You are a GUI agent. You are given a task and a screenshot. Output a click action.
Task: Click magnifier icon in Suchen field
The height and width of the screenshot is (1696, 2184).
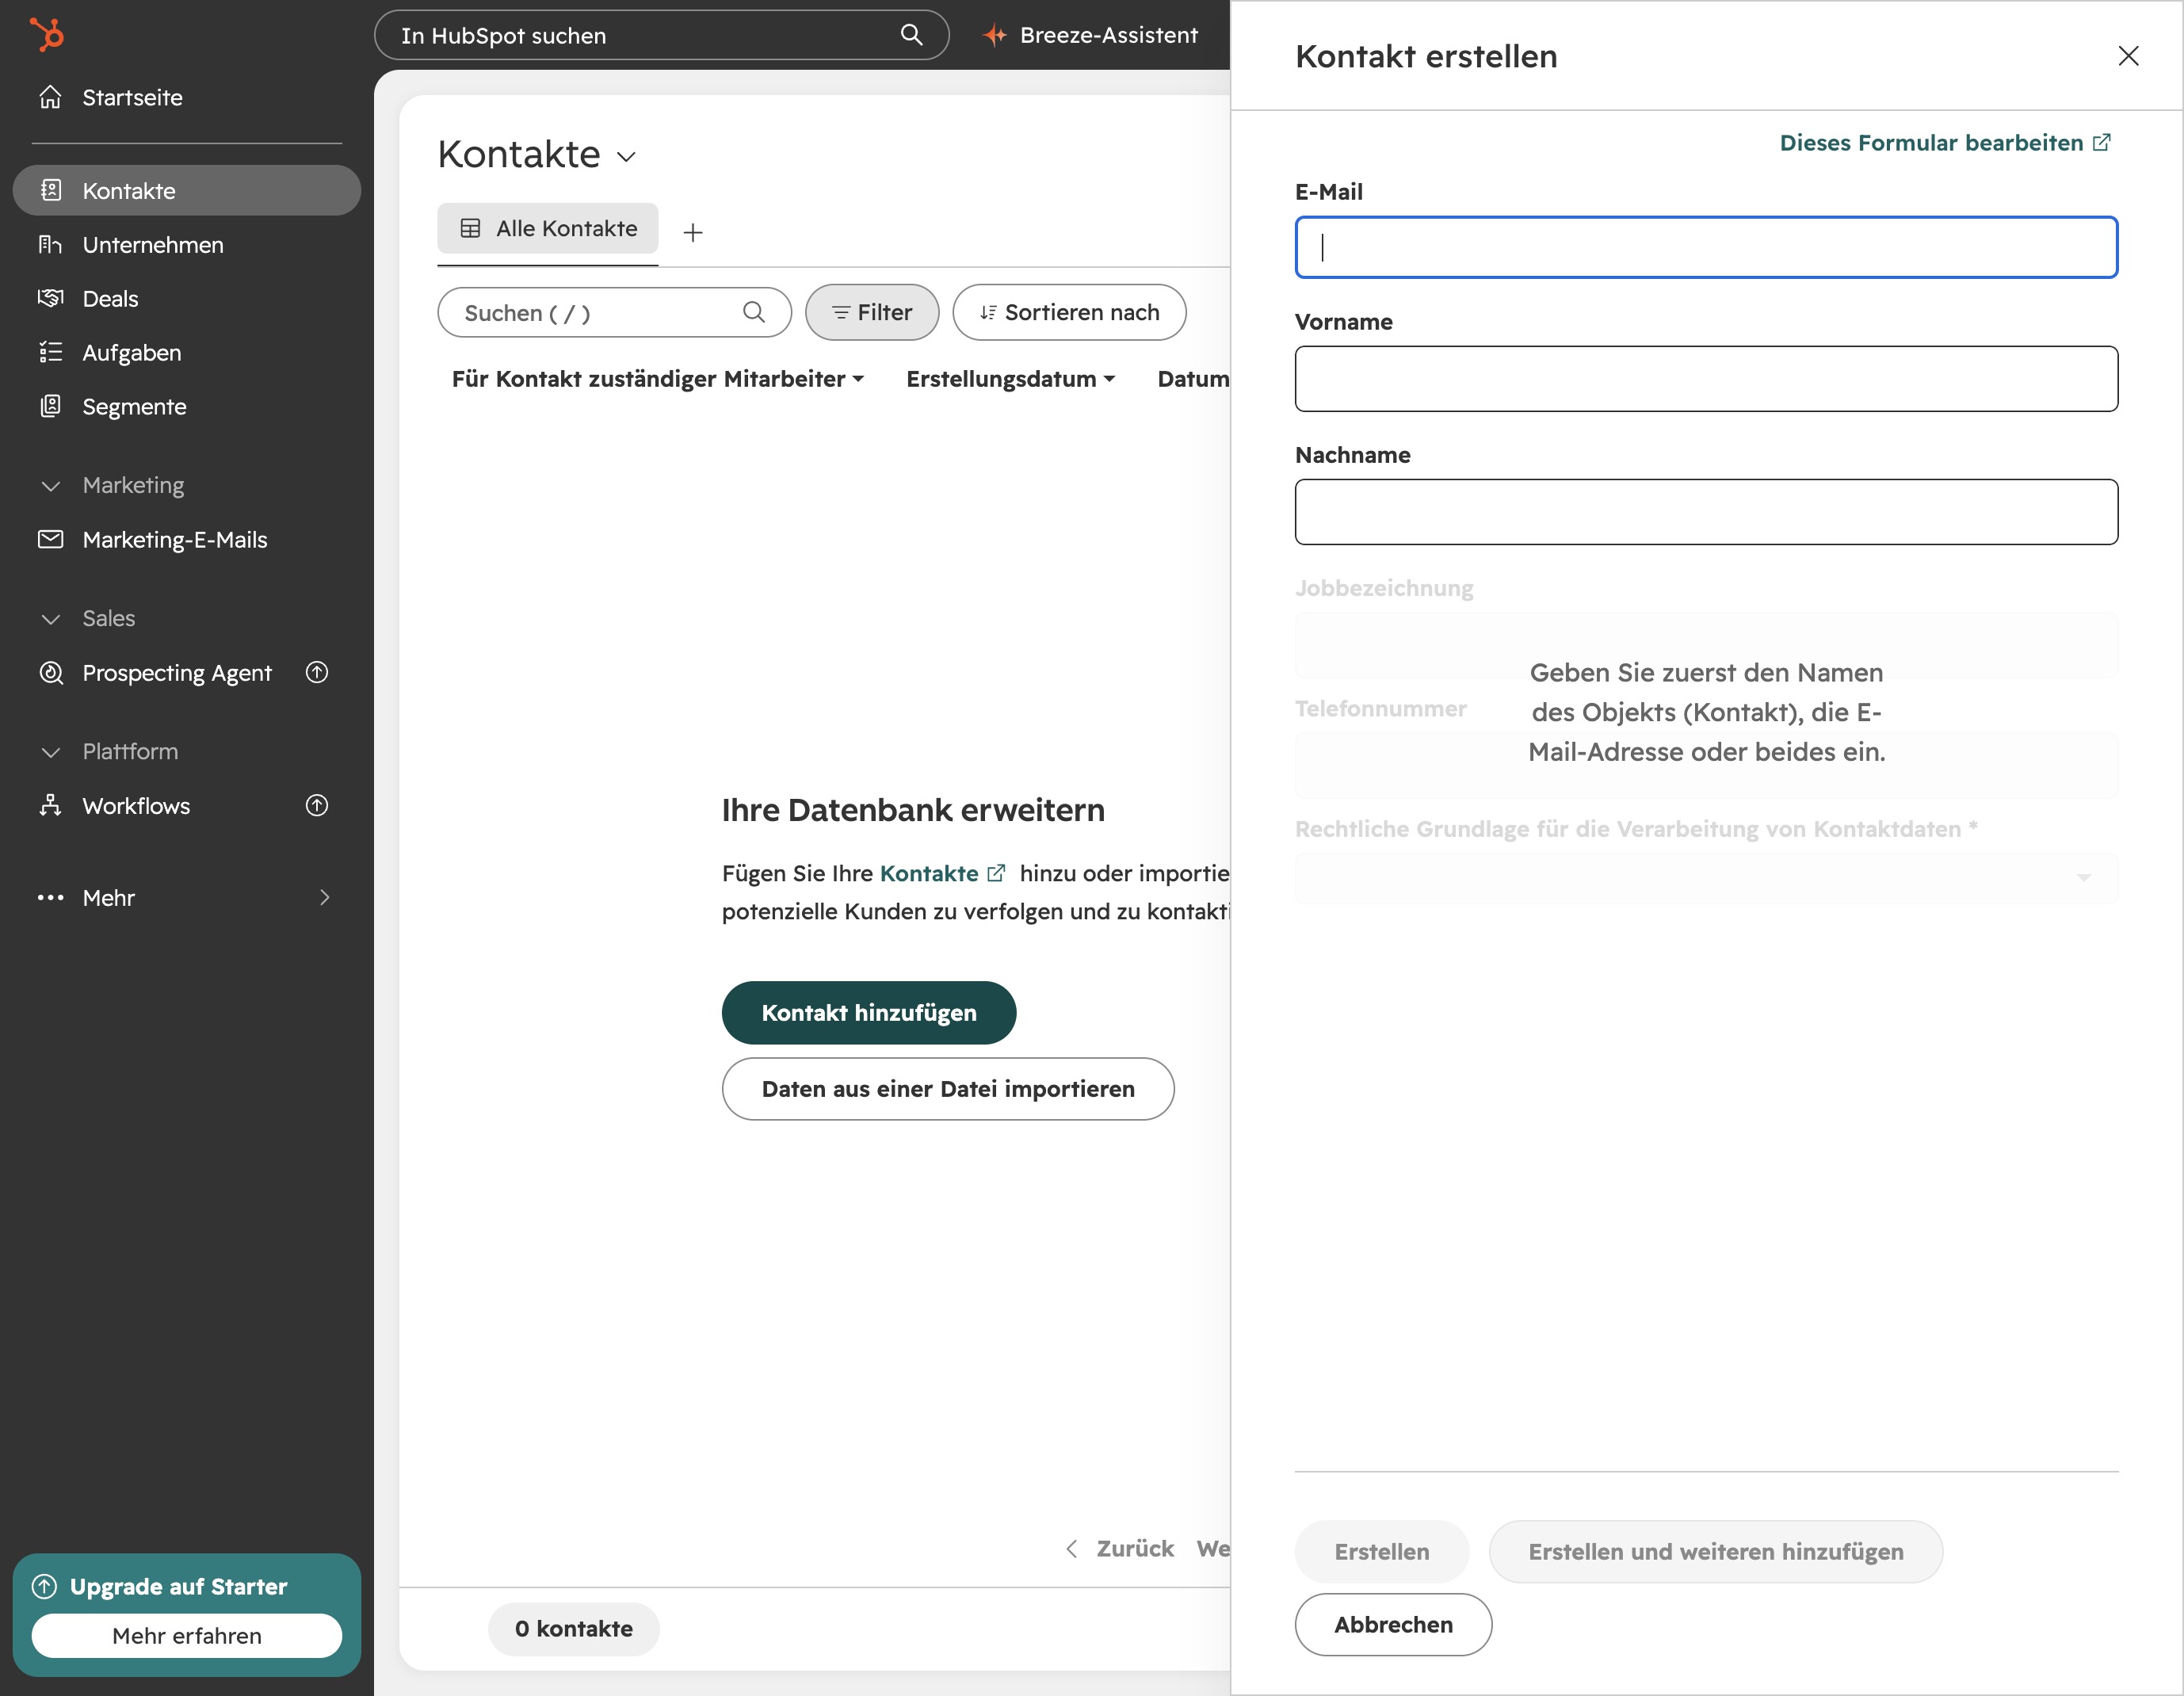click(754, 313)
